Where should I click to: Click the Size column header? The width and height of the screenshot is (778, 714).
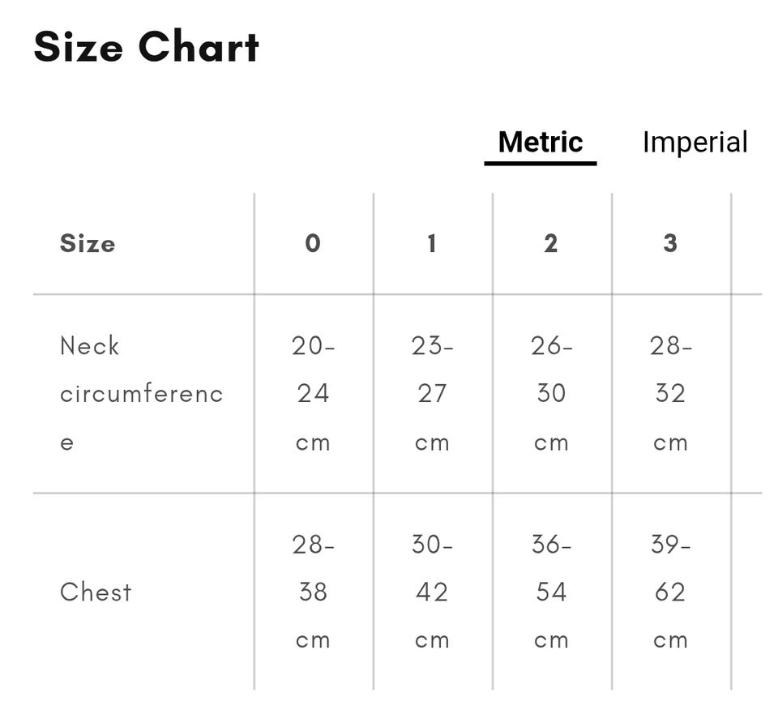click(88, 243)
